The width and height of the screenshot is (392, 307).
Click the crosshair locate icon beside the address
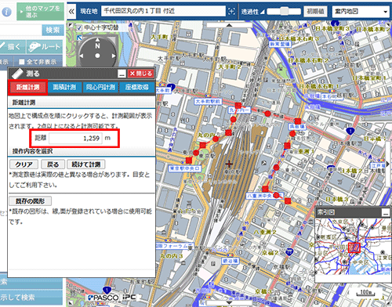[x=231, y=11]
